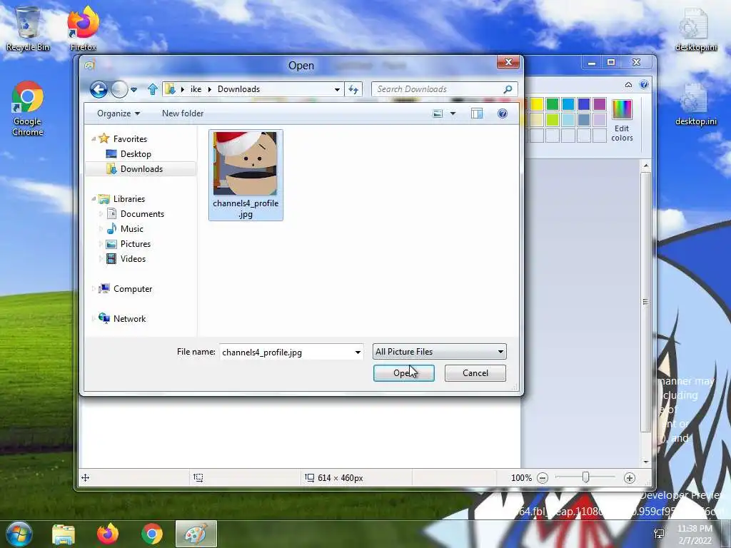Image resolution: width=731 pixels, height=548 pixels.
Task: Click the Back arrow in Open dialog
Action: (99, 89)
